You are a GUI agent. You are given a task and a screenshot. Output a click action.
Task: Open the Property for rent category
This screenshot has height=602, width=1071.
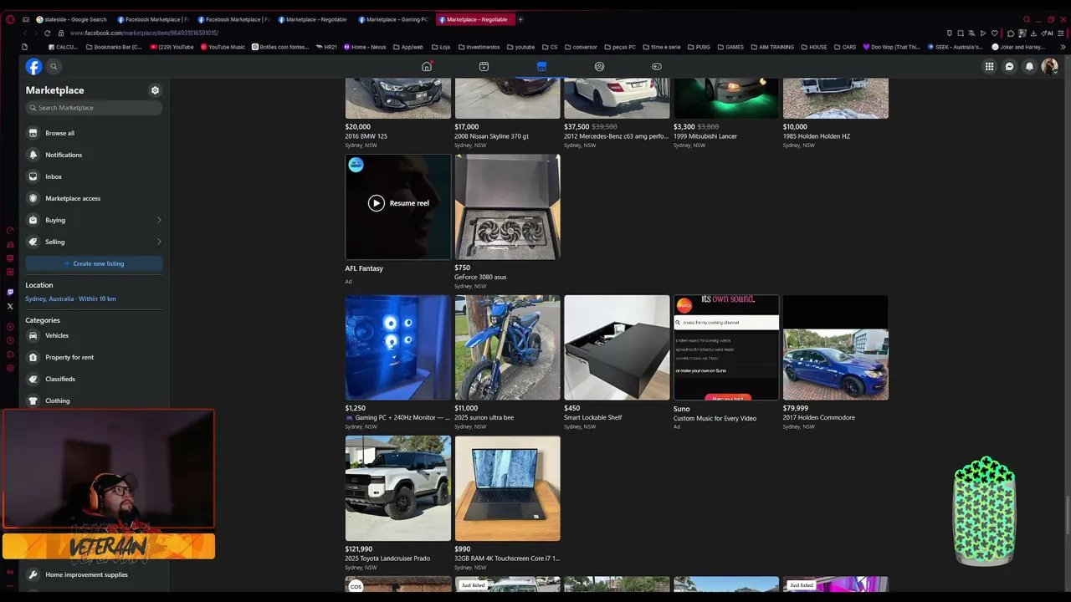coord(94,357)
